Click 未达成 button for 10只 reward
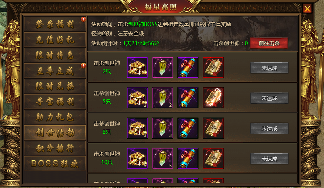The image size is (324, 188). point(269,159)
